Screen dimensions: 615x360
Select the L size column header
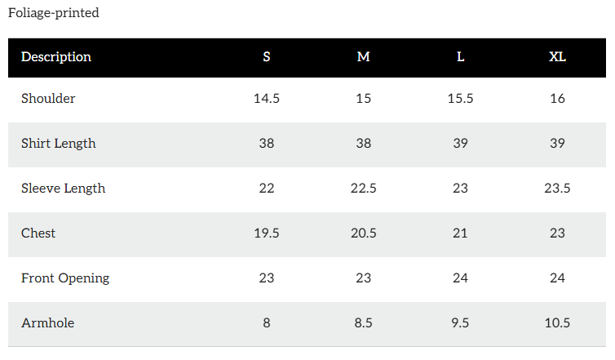click(461, 57)
